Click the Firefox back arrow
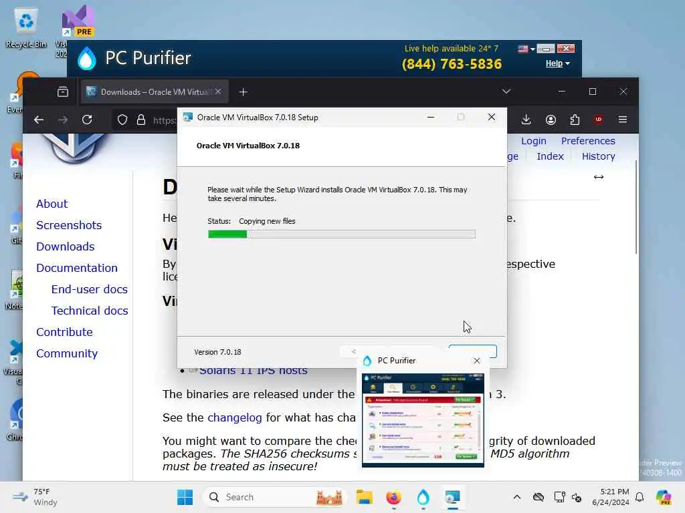The image size is (685, 513). point(38,120)
